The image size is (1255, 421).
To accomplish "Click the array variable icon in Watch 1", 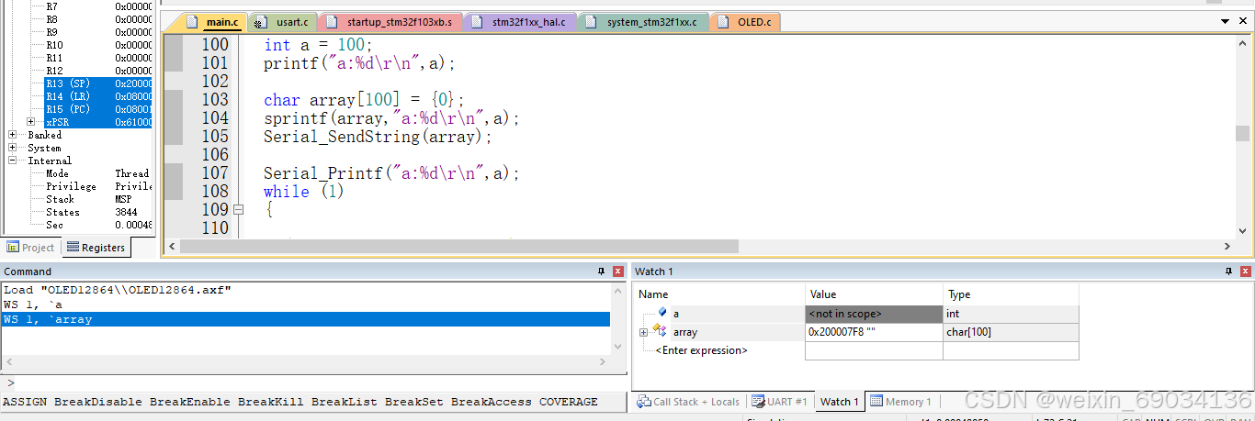I will click(660, 331).
